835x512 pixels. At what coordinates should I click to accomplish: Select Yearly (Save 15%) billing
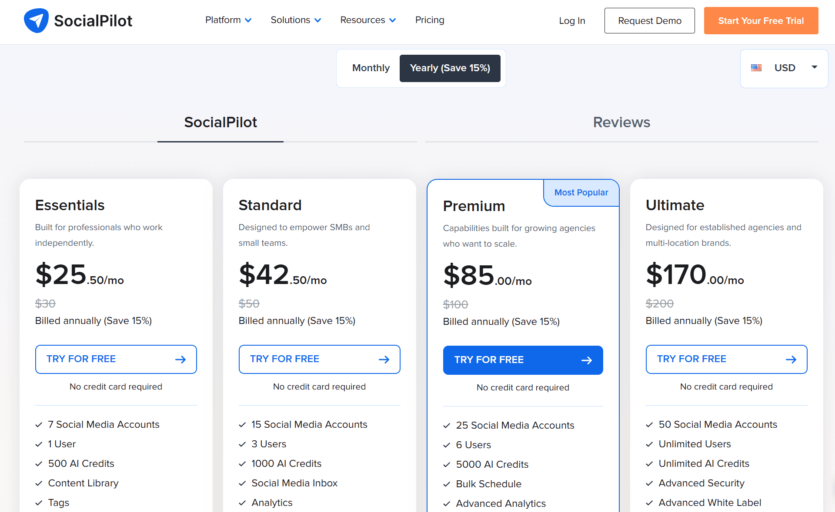point(450,68)
